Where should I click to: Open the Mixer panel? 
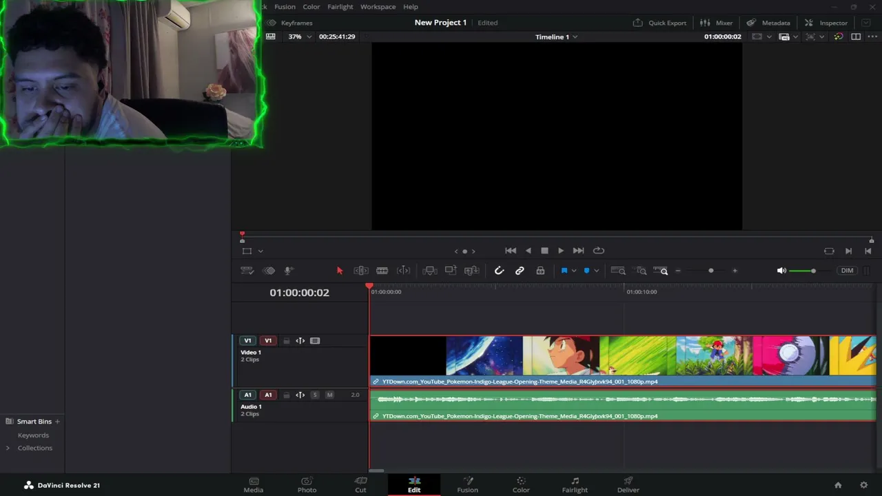point(716,23)
